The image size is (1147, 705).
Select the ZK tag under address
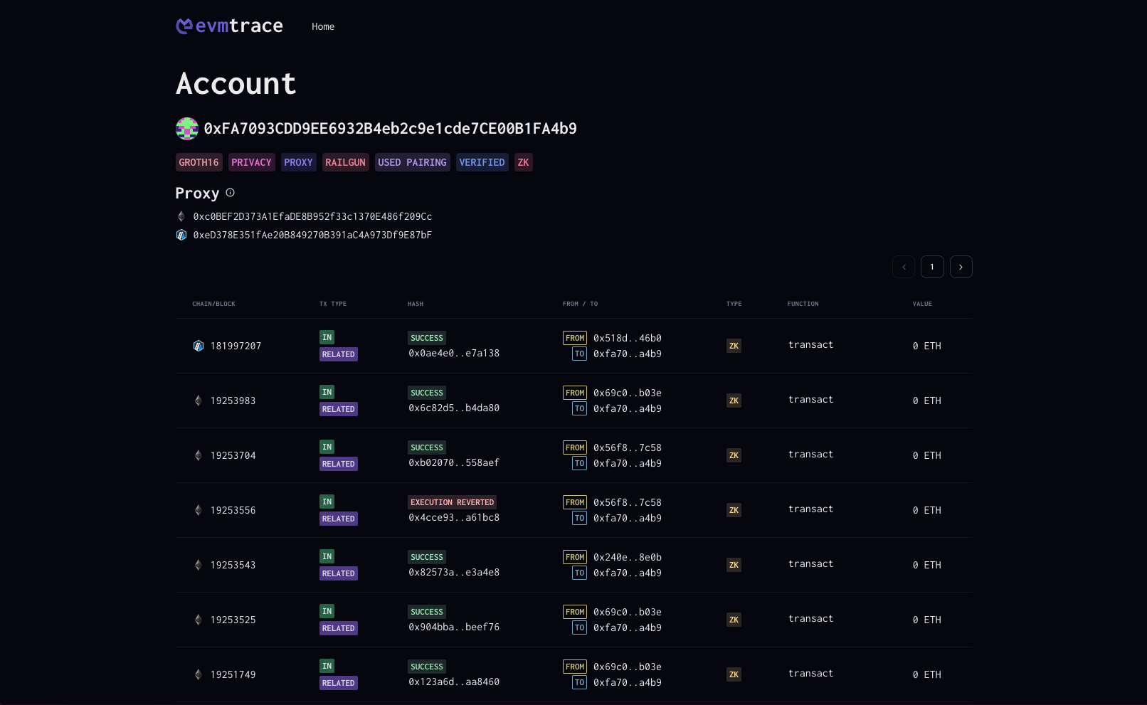(x=524, y=162)
